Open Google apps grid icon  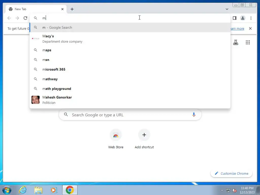248,42
